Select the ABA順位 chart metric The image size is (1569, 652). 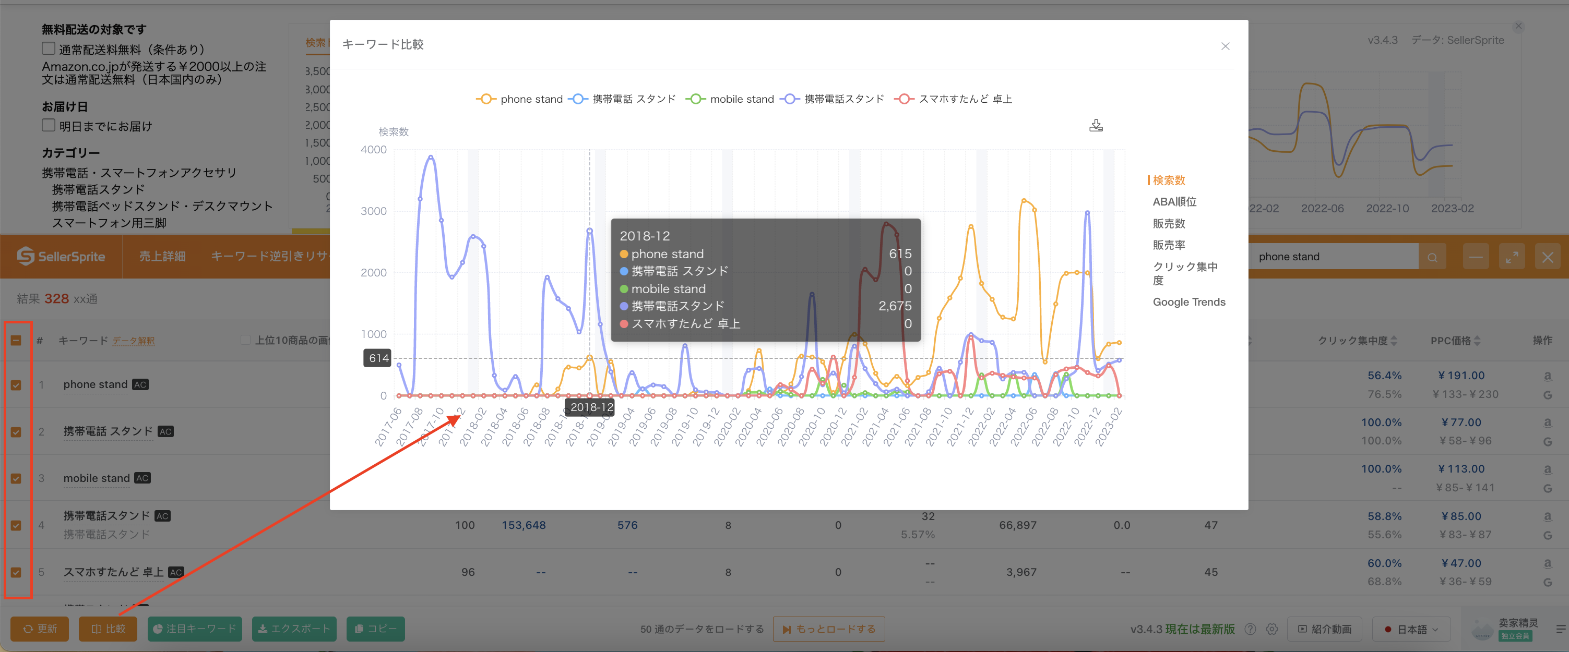1174,201
